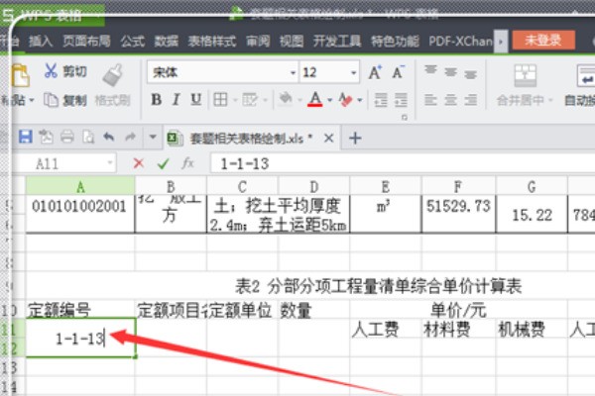The image size is (595, 396).
Task: Increase font size with larger A
Action: point(375,72)
